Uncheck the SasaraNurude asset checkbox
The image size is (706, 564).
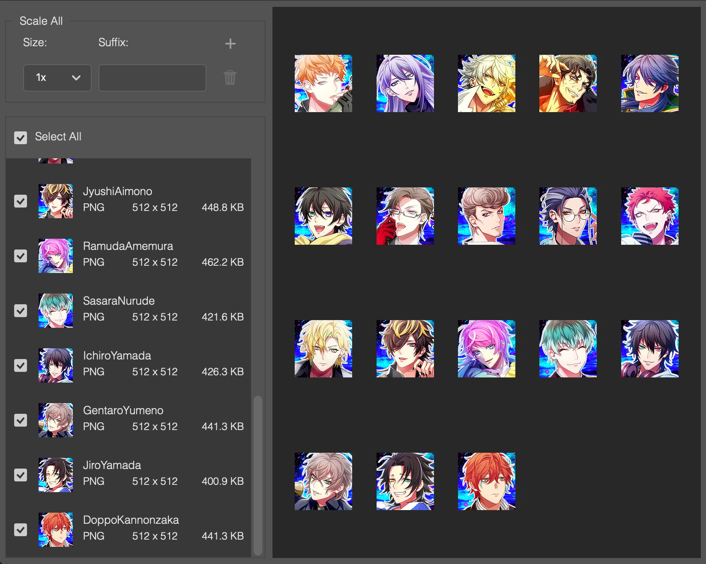21,311
